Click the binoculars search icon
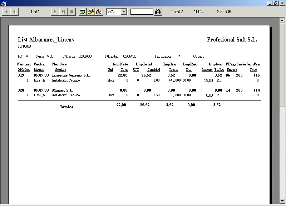 [x=158, y=12]
